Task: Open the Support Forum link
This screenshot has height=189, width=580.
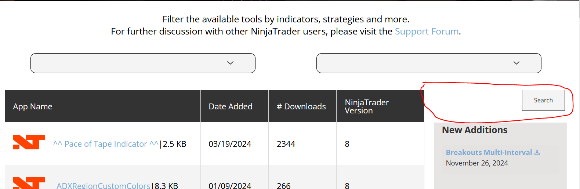Action: click(427, 32)
